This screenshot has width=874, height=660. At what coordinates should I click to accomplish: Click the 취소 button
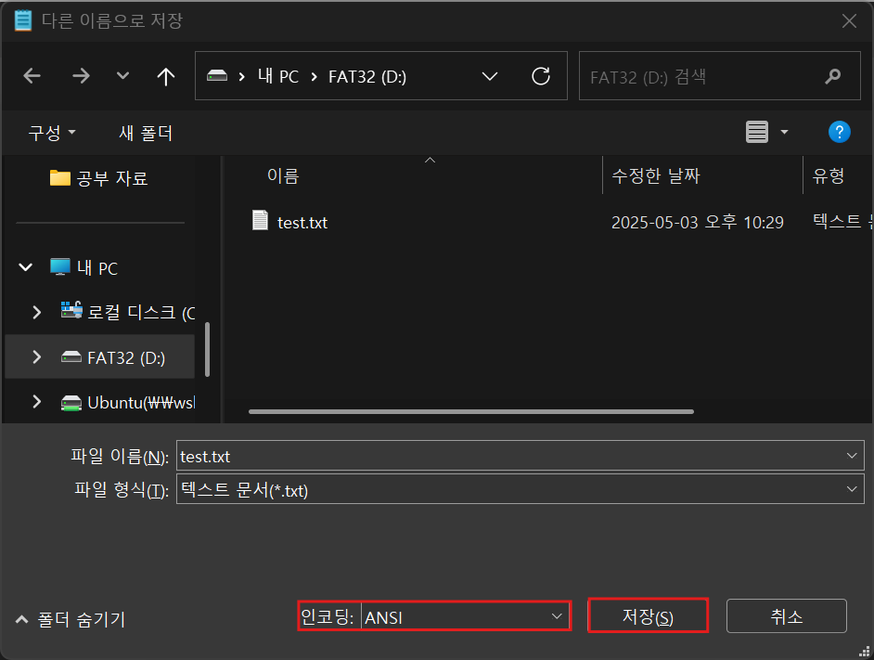[787, 616]
